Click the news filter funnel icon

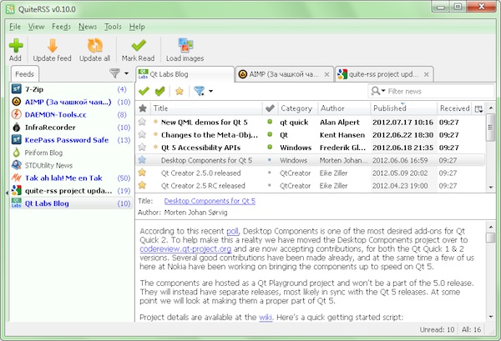pyautogui.click(x=199, y=91)
